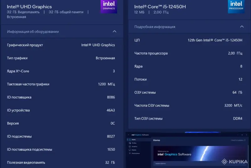
Task: Select the 64 ГБ system RAM value
Action: (237, 92)
